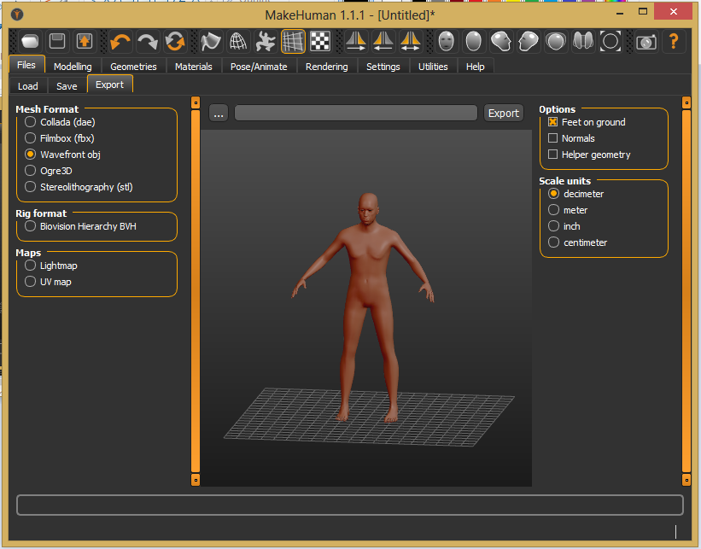Switch to the Load sub-tab
Screen dimensions: 701x549
(27, 86)
